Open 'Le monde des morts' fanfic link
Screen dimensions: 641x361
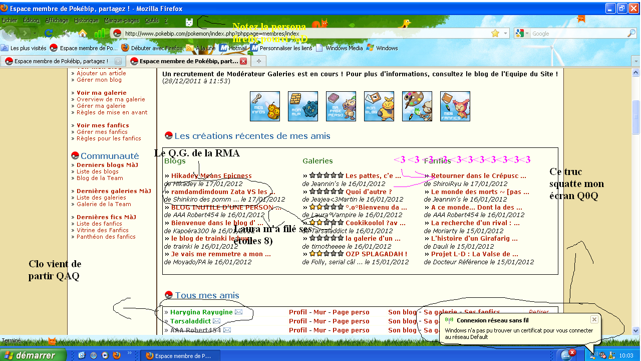coord(480,192)
